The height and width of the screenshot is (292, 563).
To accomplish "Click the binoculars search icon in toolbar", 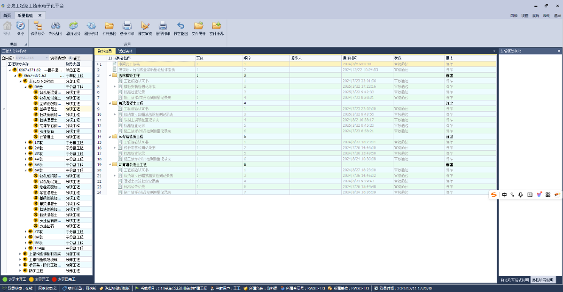I will click(x=55, y=26).
